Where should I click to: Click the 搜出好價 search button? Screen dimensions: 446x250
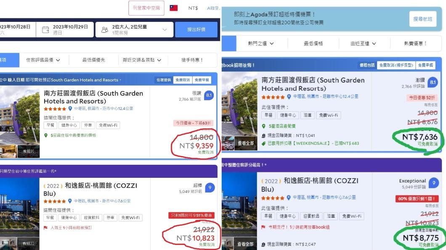coord(196,29)
